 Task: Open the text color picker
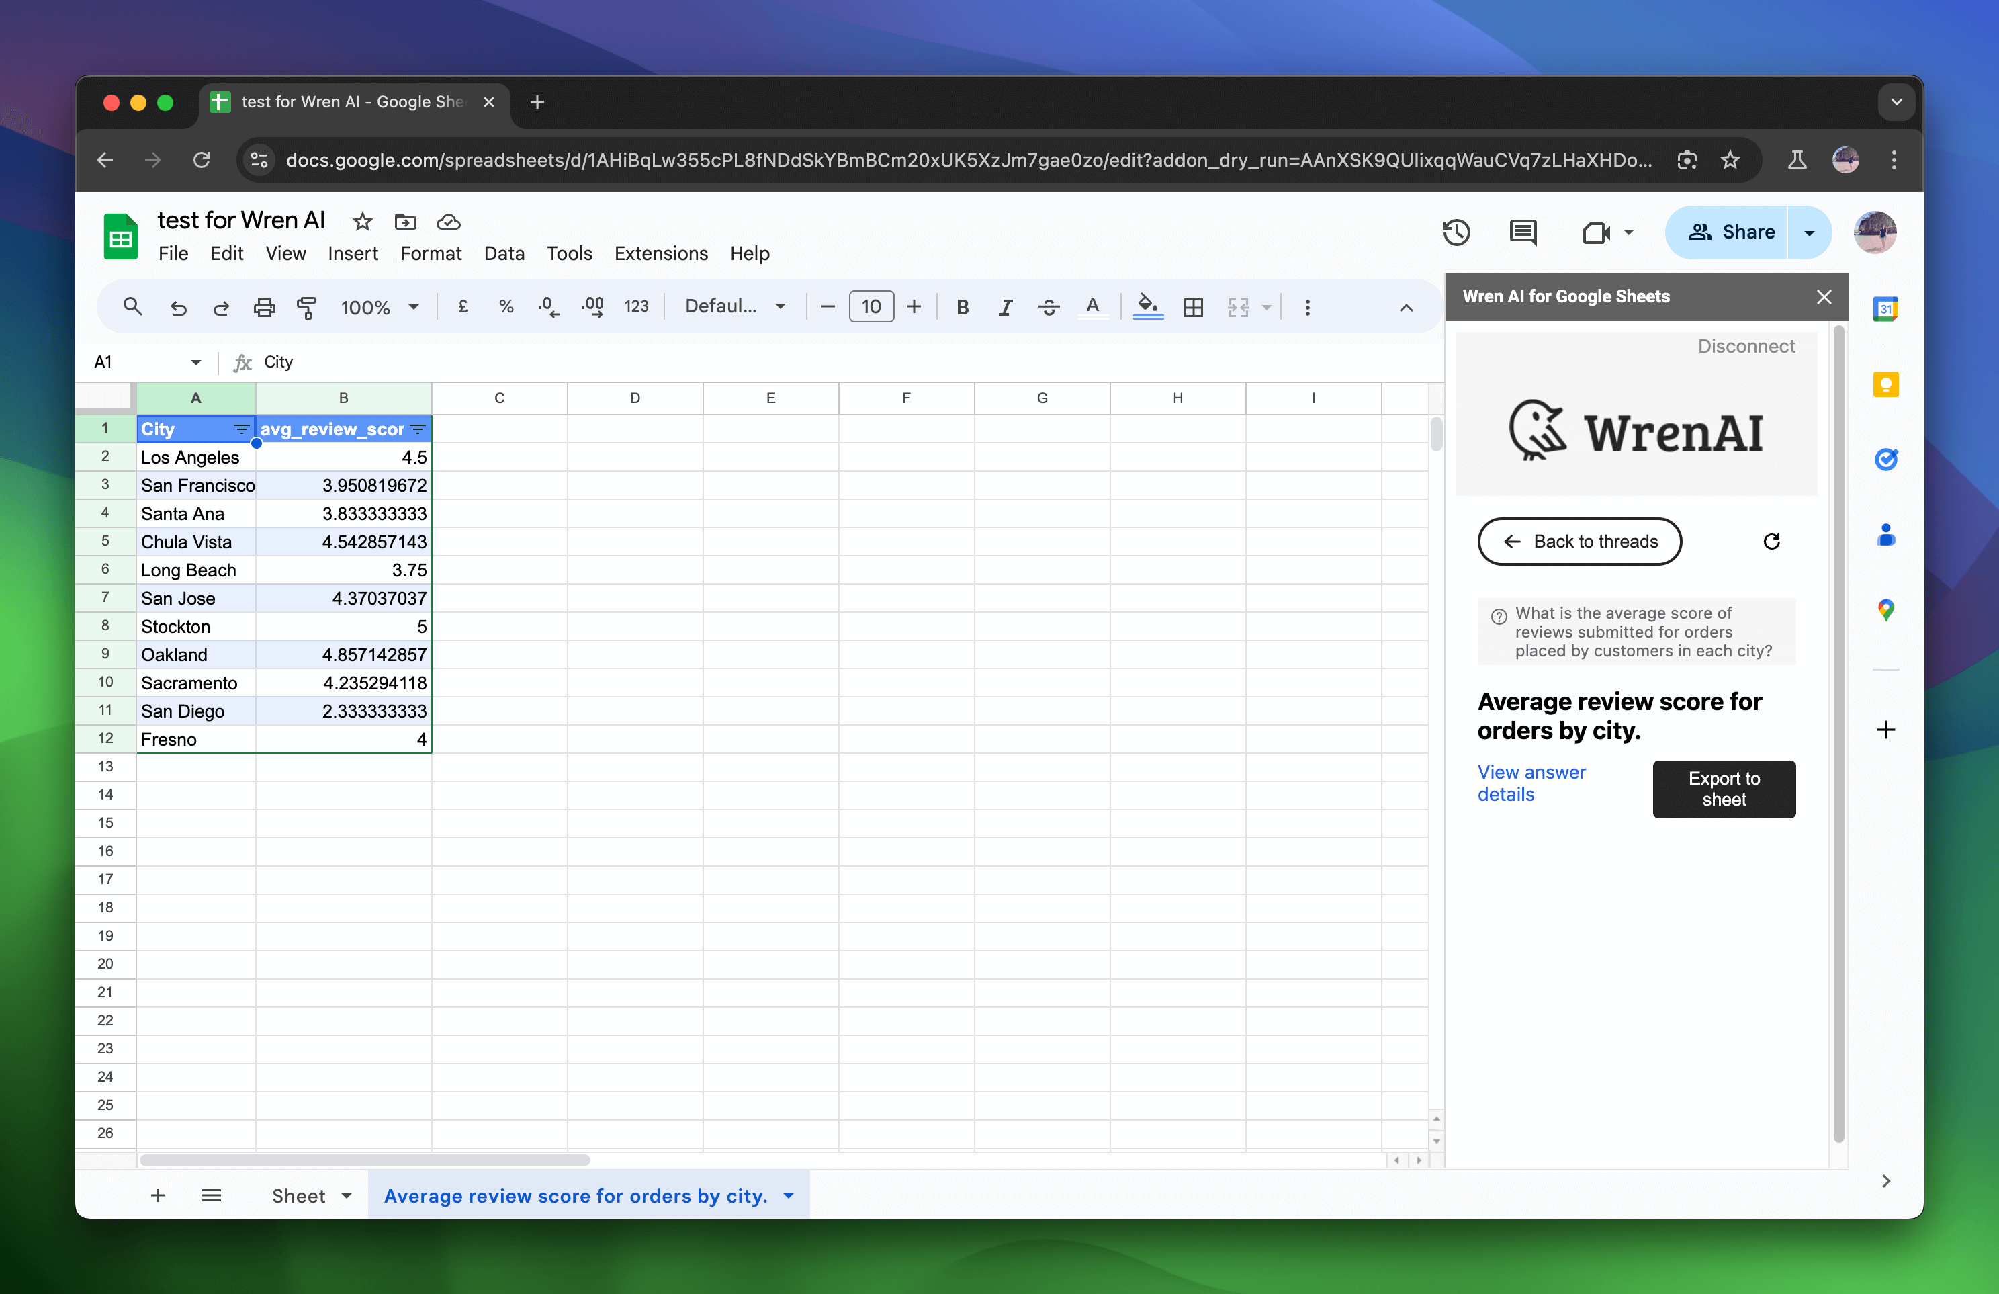1092,308
